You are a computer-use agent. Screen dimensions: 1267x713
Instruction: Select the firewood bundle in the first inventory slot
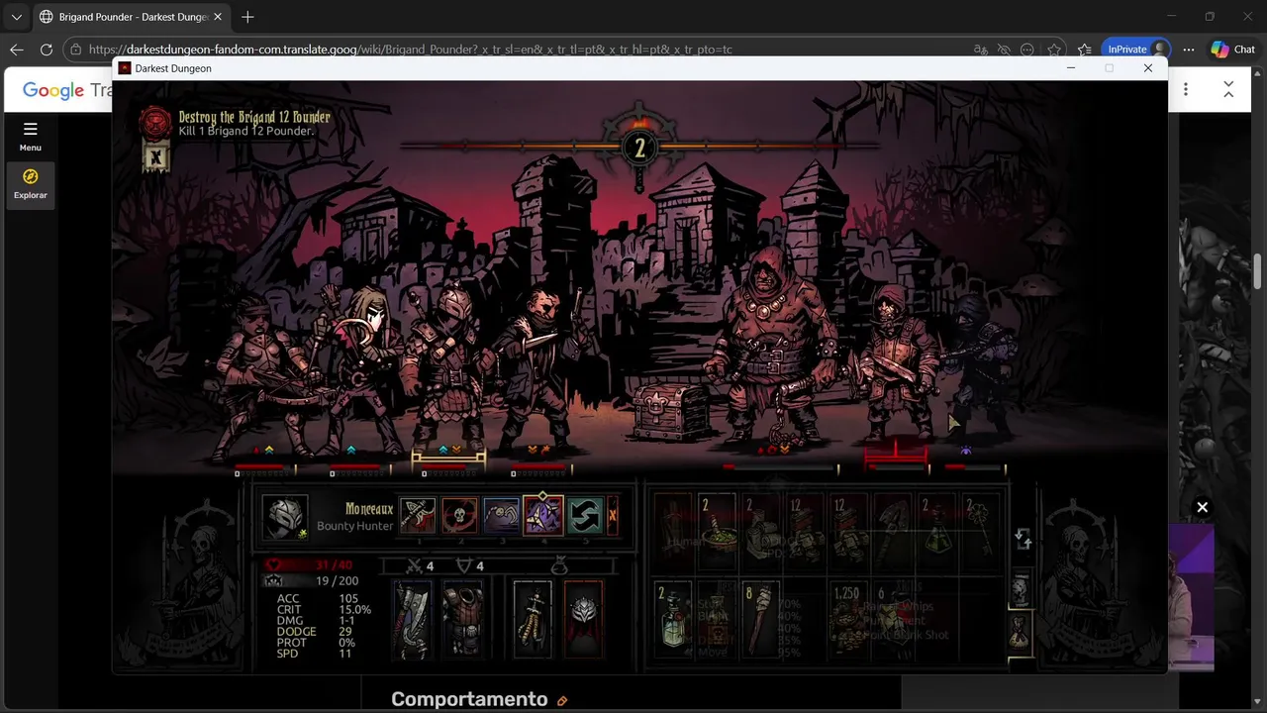(673, 532)
